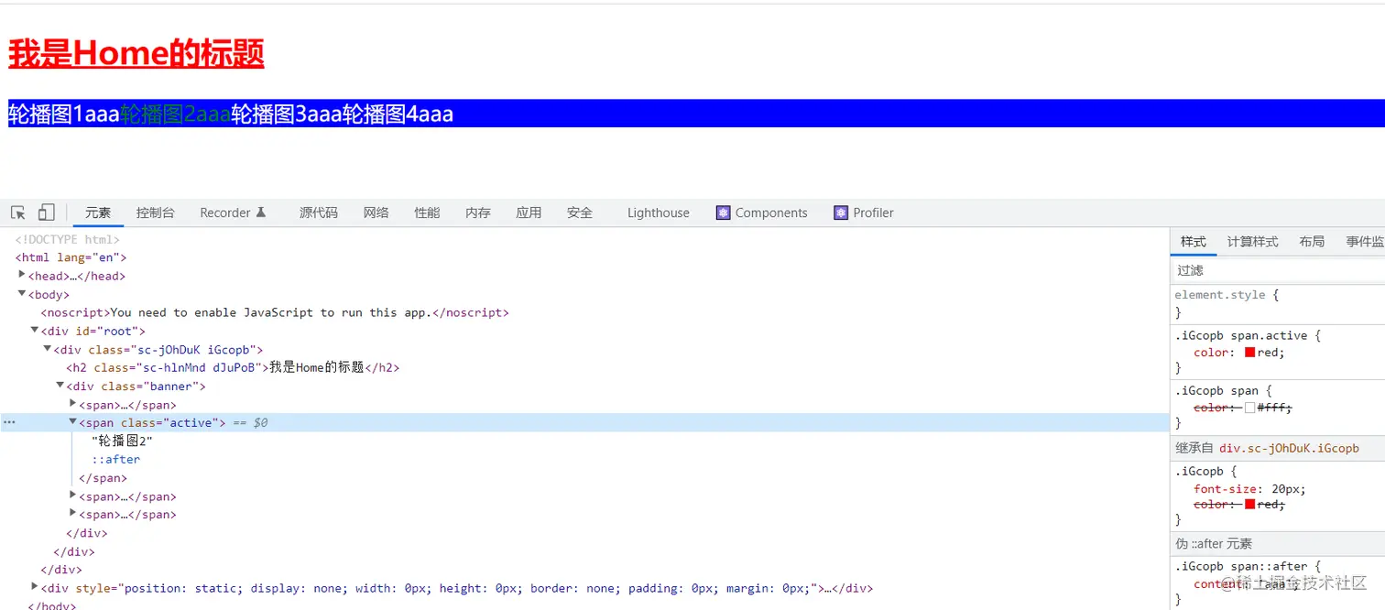Select the noscript element line
Viewport: 1385px width, 610px height.
click(275, 312)
